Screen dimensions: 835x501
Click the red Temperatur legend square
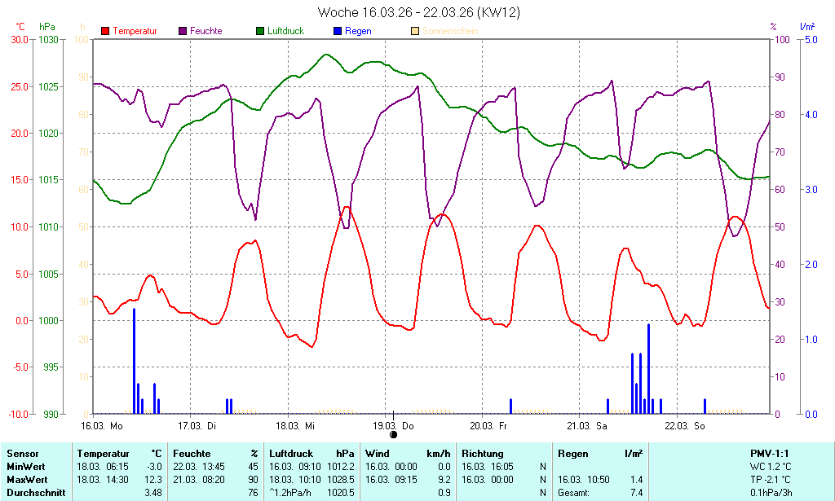pos(105,31)
